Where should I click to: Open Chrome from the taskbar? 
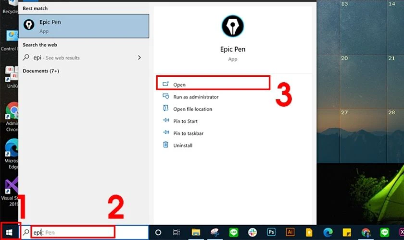point(366,232)
